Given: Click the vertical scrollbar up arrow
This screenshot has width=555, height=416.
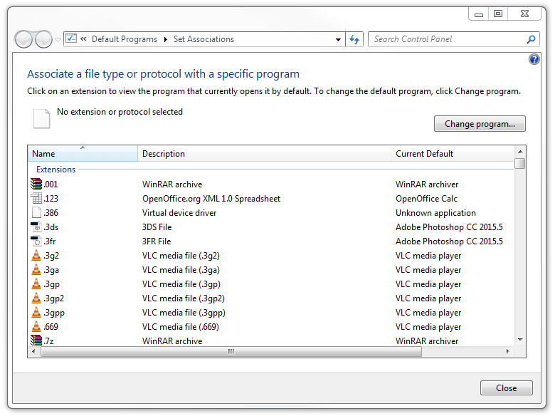Looking at the screenshot, I should [520, 152].
